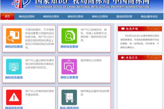Open the cyan 商标状态查询 monitor icon

pos(14,66)
